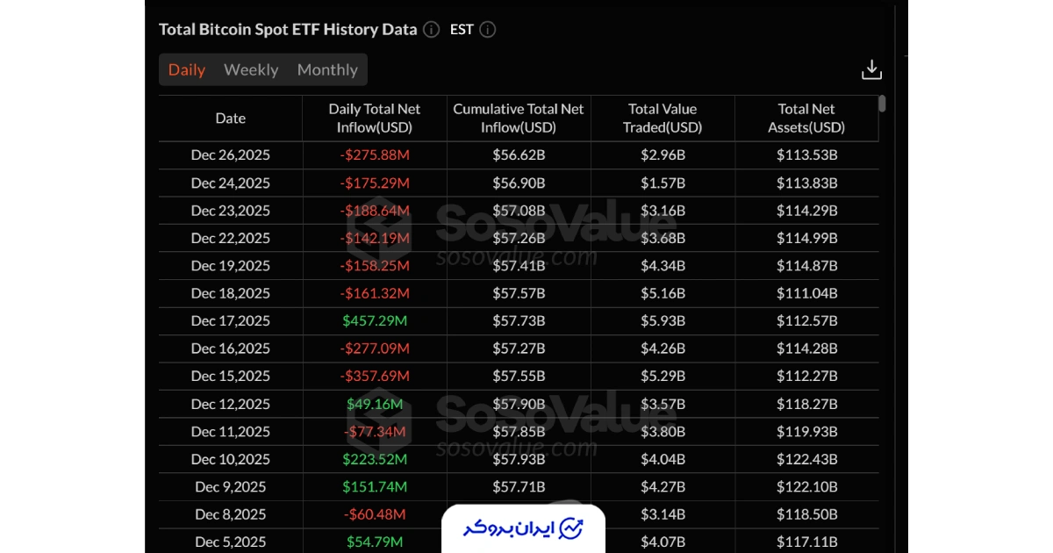
Task: Click the Total Value Traded header
Action: tap(663, 118)
